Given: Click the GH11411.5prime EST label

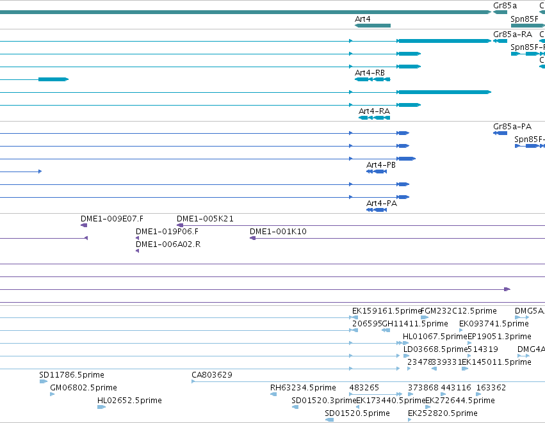Looking at the screenshot, I should (415, 324).
